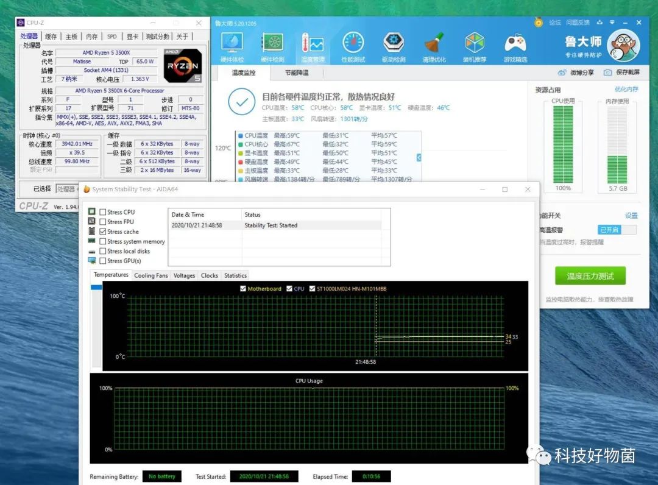The width and height of the screenshot is (658, 485).
Task: Open 问题反馈 feedback link
Action: pos(578,22)
